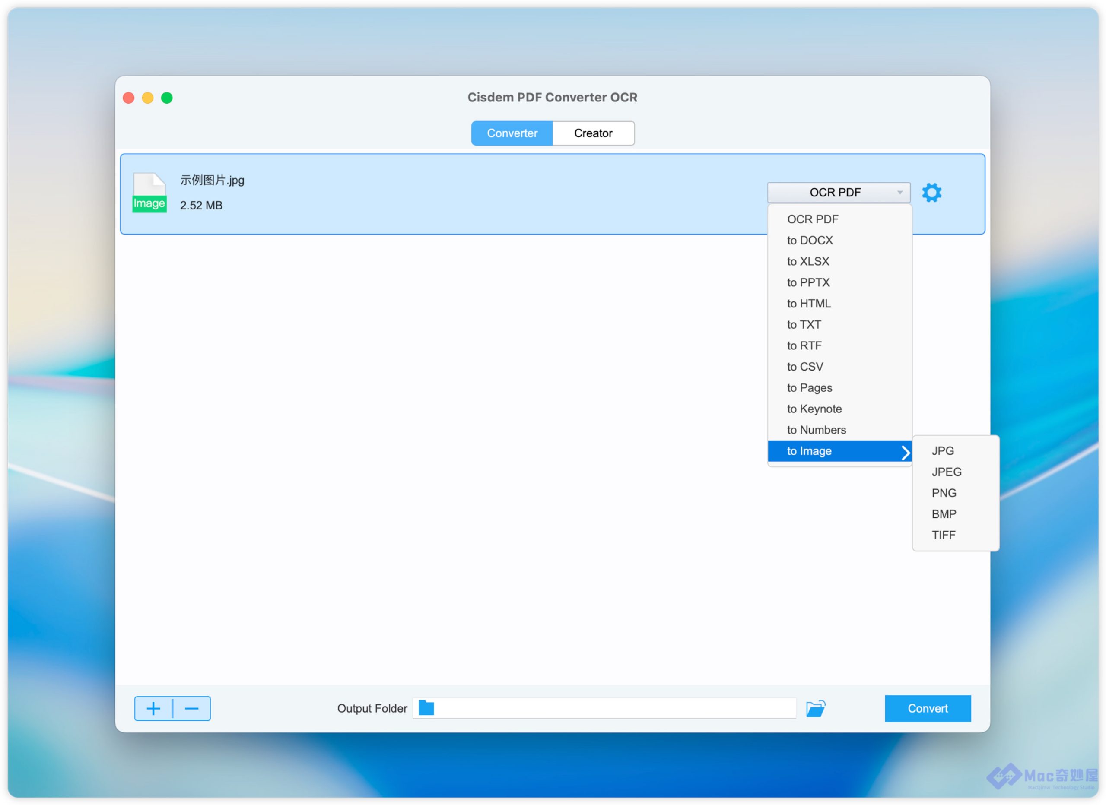Select JPEG image format
Viewport: 1106px width, 805px height.
pos(946,472)
